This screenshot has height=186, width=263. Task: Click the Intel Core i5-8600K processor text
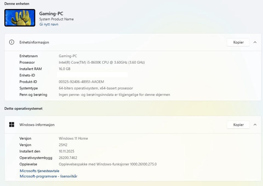coord(102,62)
